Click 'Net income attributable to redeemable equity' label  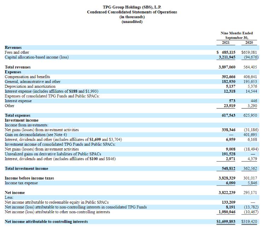tap(57, 202)
